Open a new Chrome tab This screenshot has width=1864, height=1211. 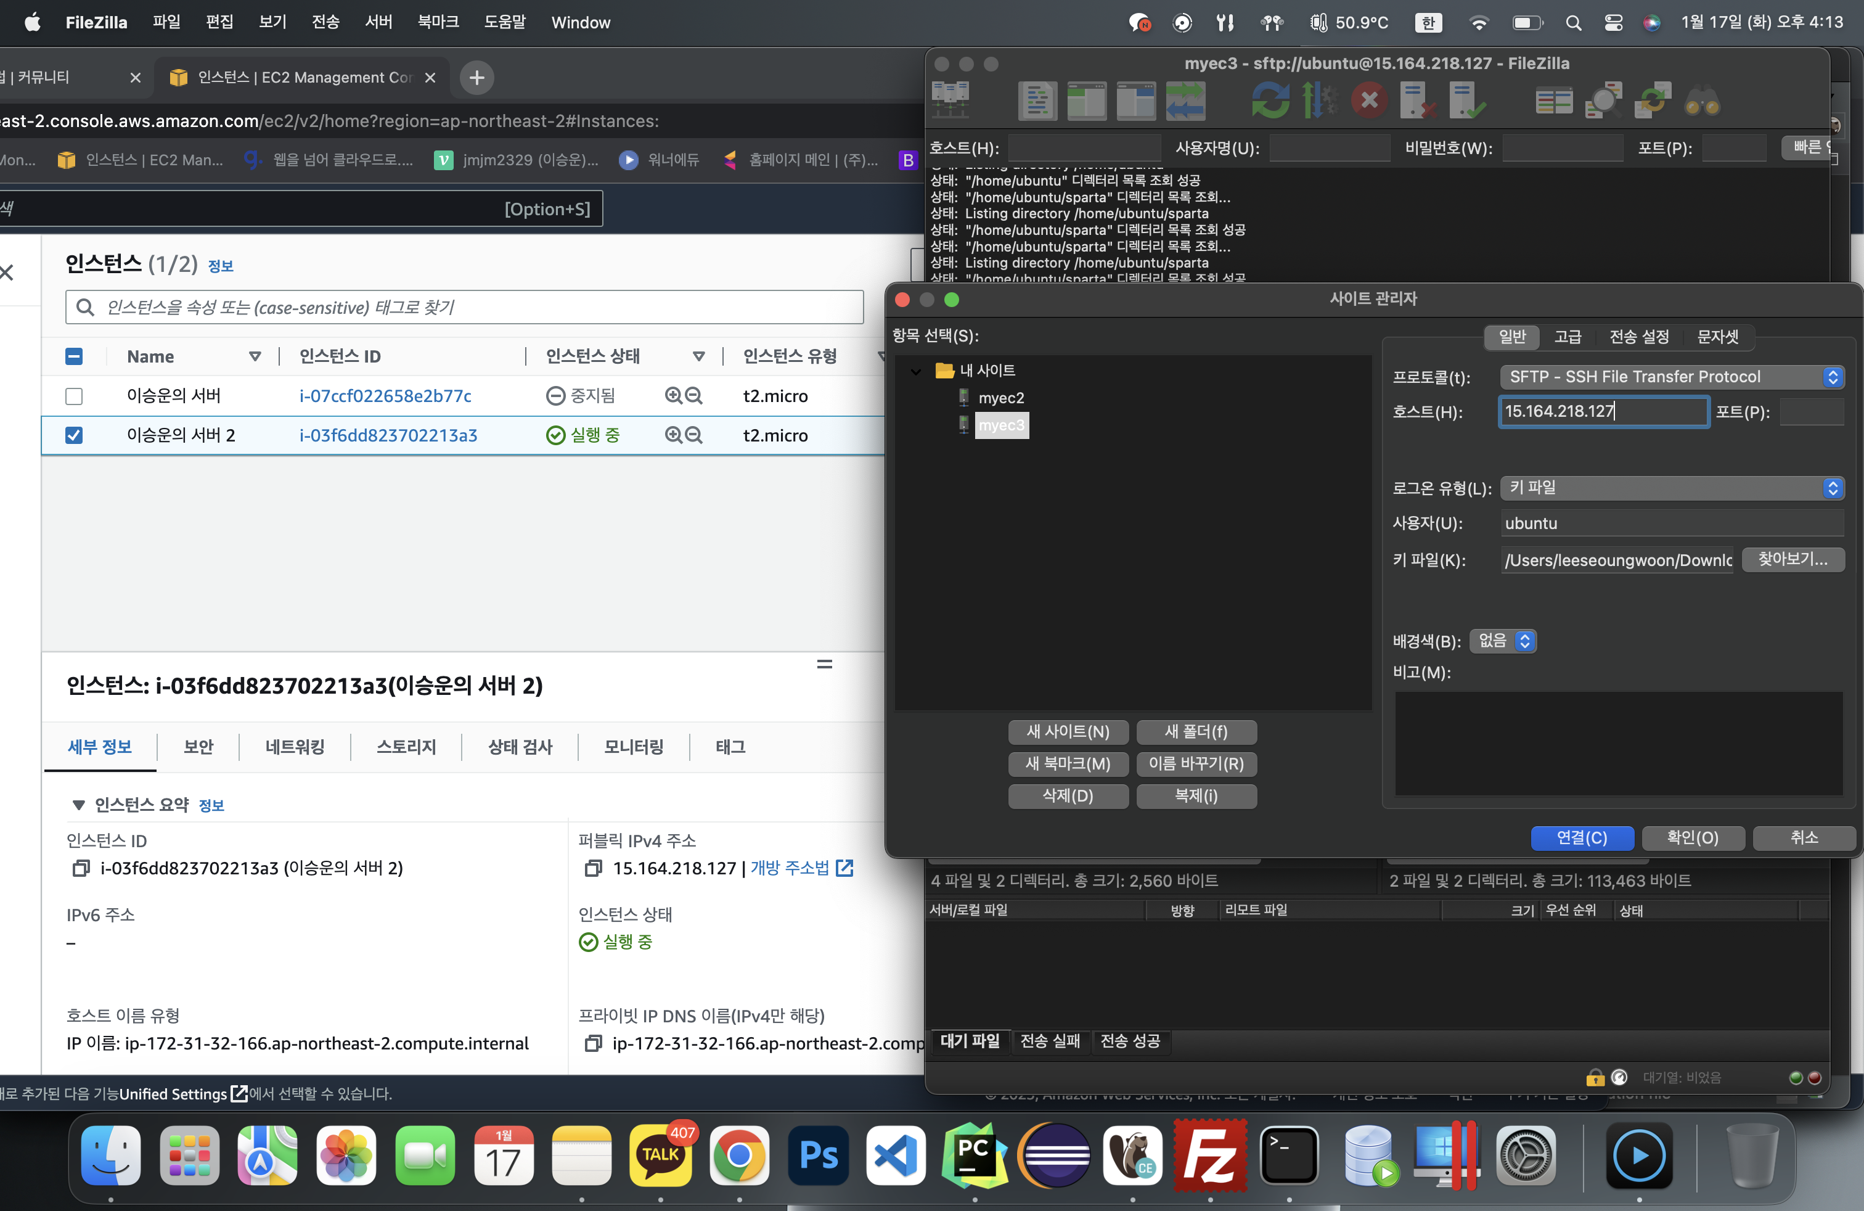[x=476, y=78]
